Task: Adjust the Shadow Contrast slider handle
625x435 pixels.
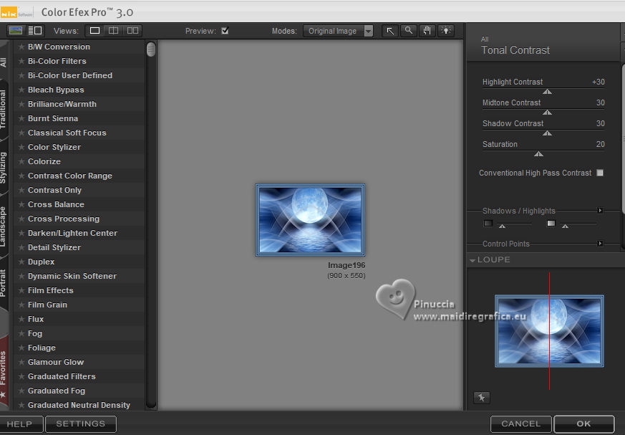Action: tap(547, 133)
